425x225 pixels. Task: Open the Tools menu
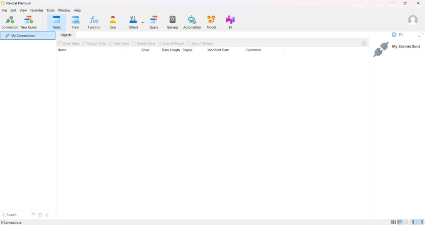click(50, 10)
